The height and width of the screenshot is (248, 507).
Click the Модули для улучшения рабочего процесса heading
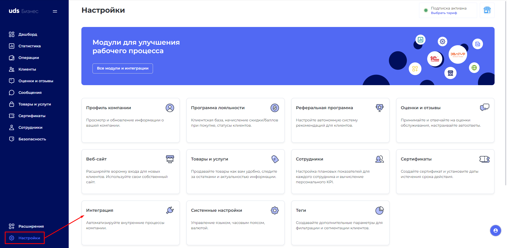[x=136, y=47]
